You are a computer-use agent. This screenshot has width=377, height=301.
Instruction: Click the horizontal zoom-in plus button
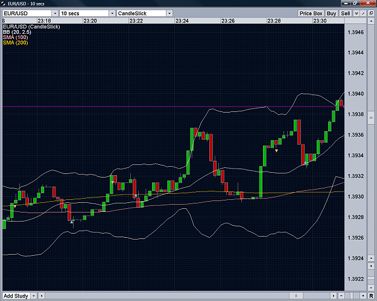pyautogui.click(x=363, y=296)
